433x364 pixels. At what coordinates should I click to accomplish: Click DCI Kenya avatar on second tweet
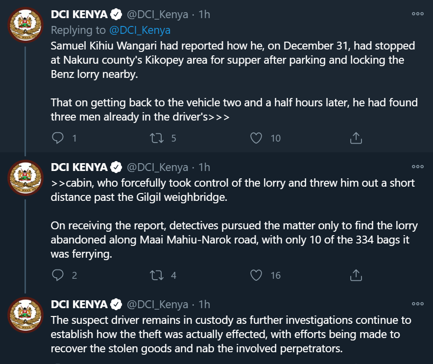[x=25, y=177]
